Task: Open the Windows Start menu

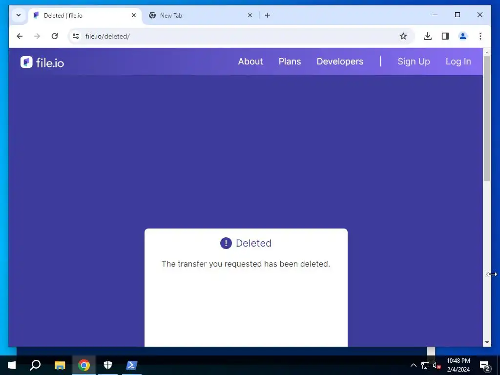Action: point(12,365)
